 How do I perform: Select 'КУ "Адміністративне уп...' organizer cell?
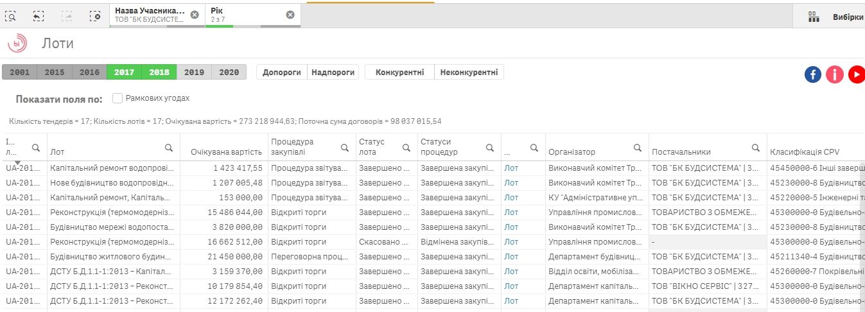597,198
